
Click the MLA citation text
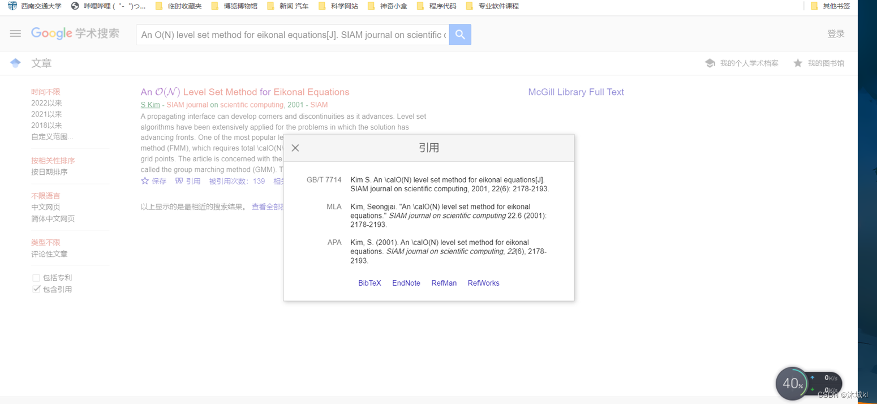[450, 216]
